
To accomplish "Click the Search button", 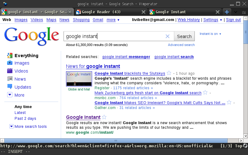I will pos(184,36).
